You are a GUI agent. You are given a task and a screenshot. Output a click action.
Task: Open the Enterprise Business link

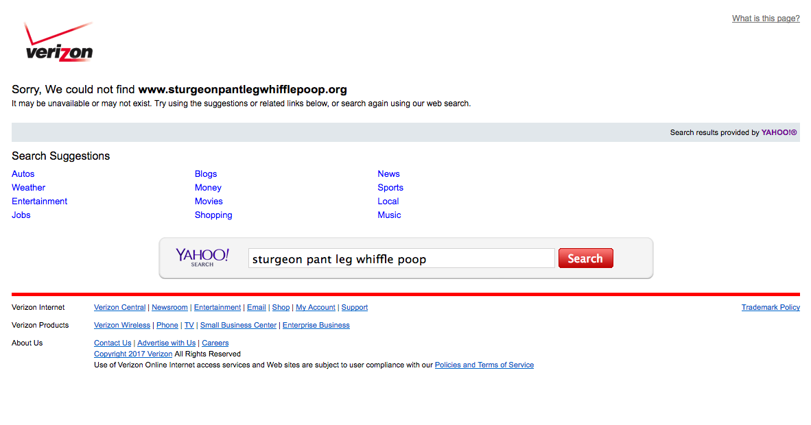pyautogui.click(x=316, y=325)
